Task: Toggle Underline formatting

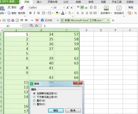Action: [38, 13]
